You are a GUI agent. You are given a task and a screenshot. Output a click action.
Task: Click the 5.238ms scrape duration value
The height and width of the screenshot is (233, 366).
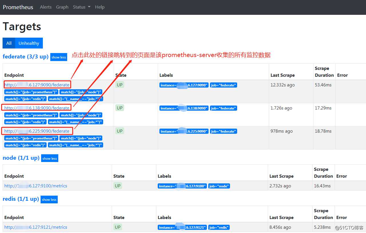pos(322,227)
